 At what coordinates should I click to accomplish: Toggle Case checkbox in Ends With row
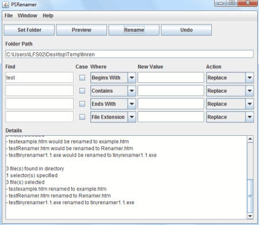(82, 104)
